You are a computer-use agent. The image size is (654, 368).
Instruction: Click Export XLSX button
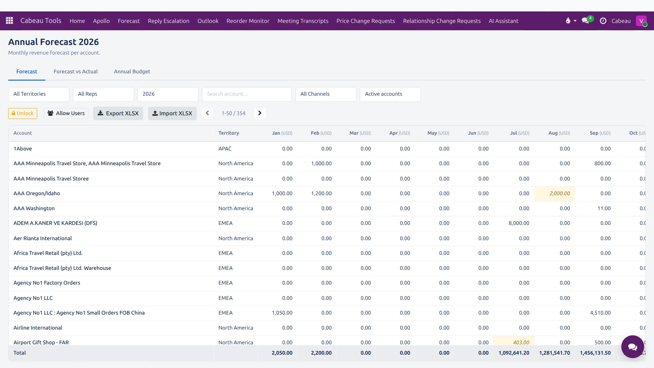[x=118, y=113]
